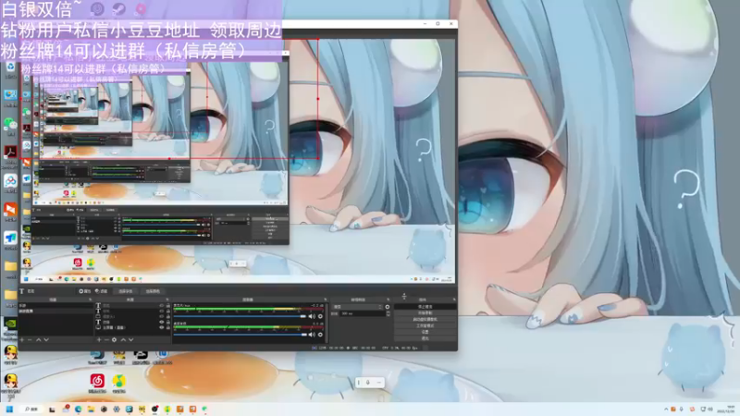The image size is (740, 416).
Task: Open the NVIDIA desktop shortcut
Action: coord(10,328)
